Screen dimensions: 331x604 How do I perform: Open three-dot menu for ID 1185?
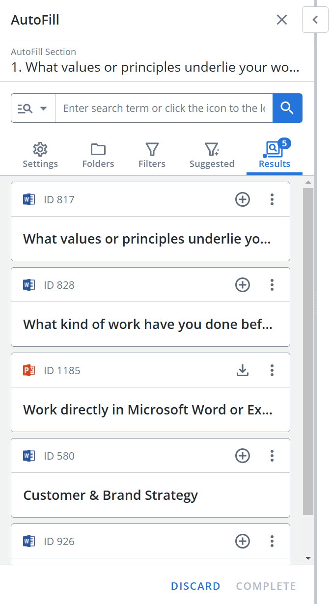coord(272,370)
